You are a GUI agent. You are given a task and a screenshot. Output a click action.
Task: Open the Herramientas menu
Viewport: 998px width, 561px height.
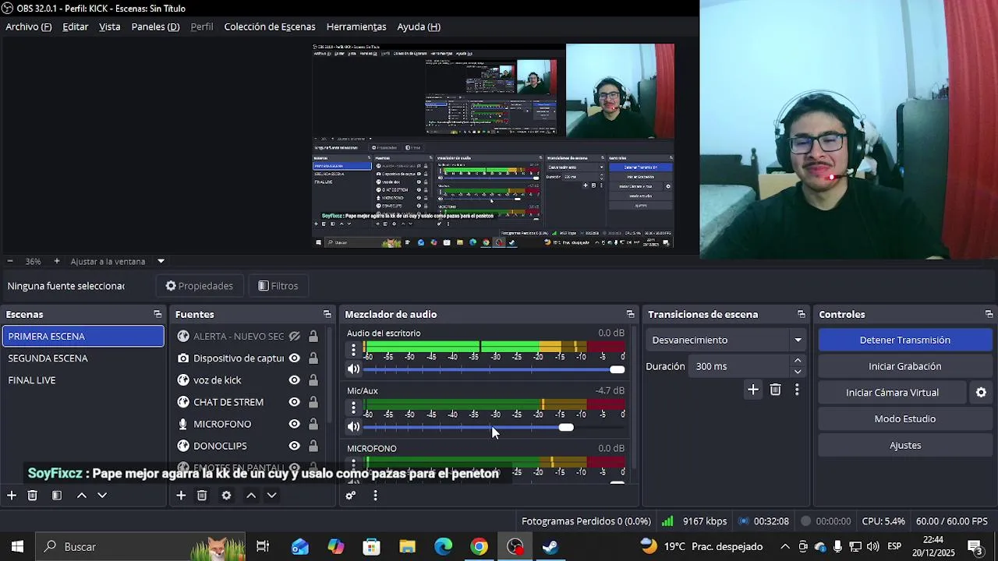click(356, 26)
